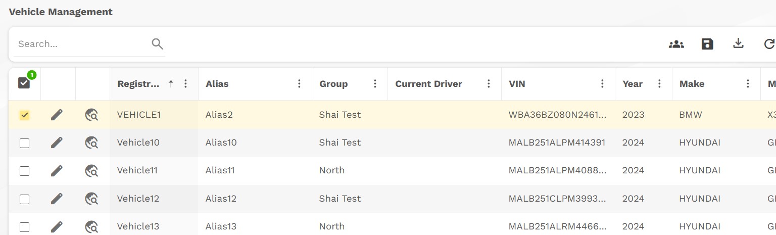Click the refresh icon

click(x=769, y=44)
